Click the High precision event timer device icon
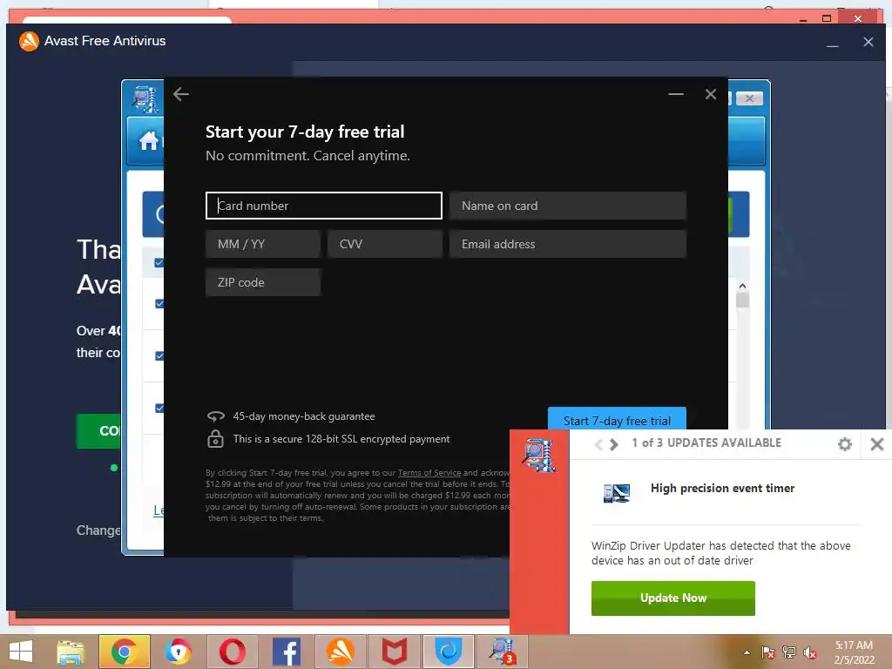 tap(617, 493)
